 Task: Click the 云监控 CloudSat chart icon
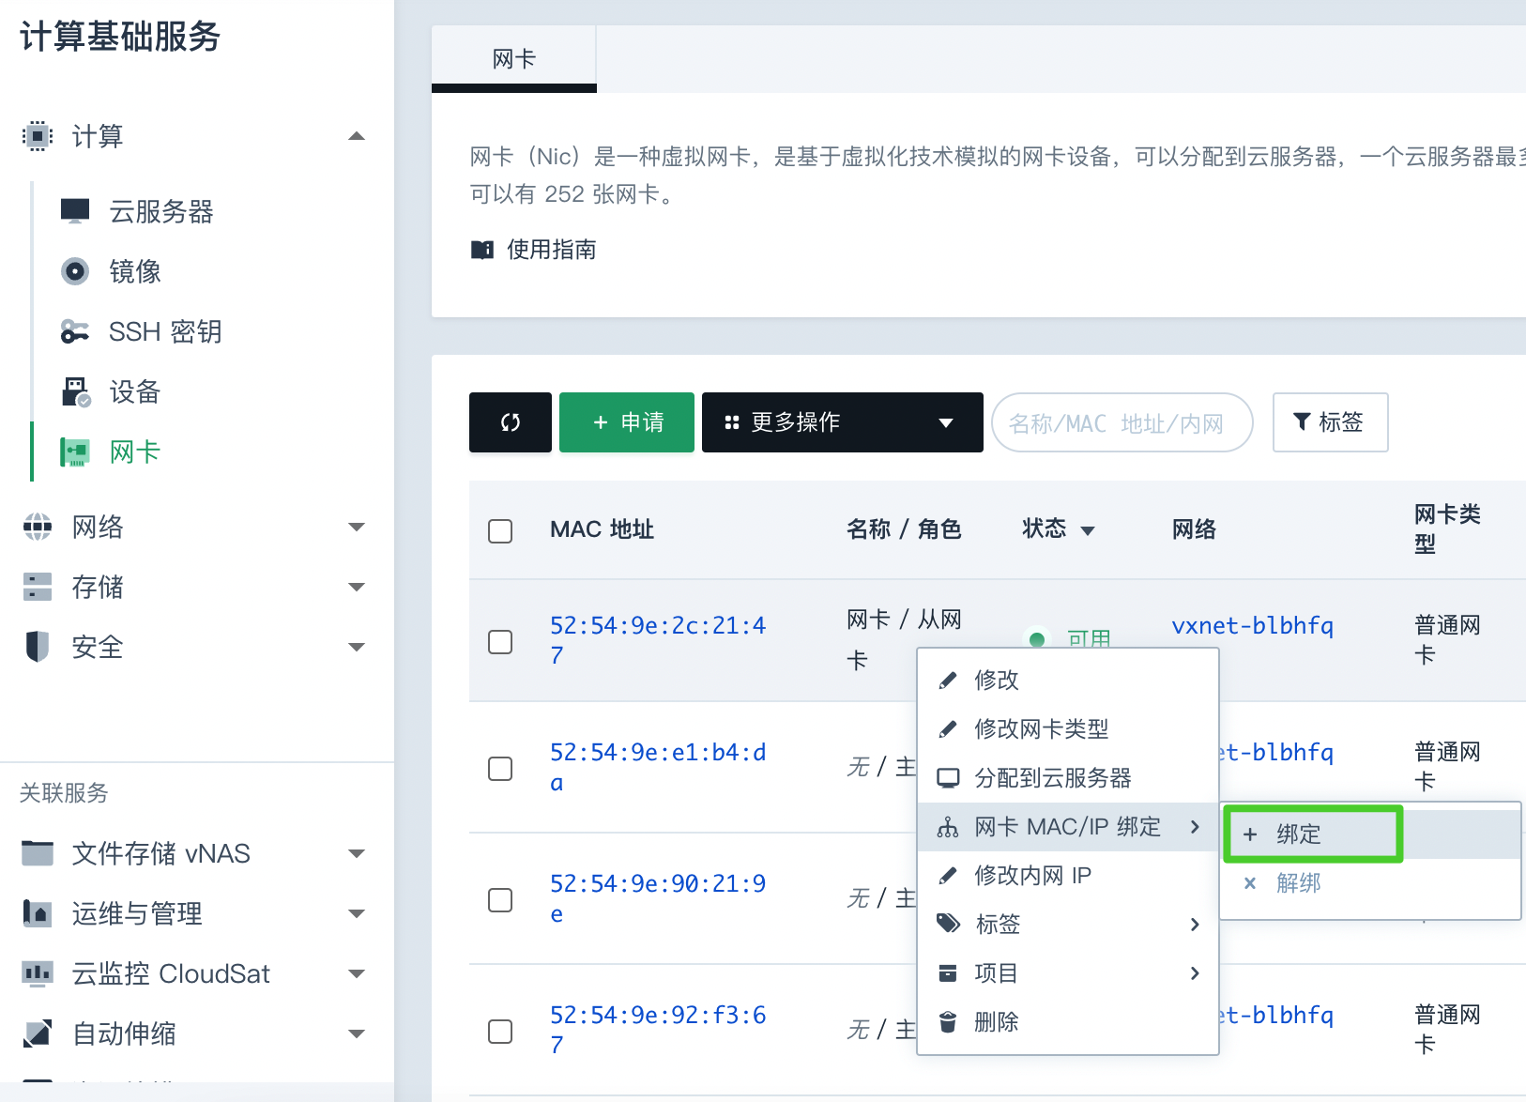tap(38, 973)
